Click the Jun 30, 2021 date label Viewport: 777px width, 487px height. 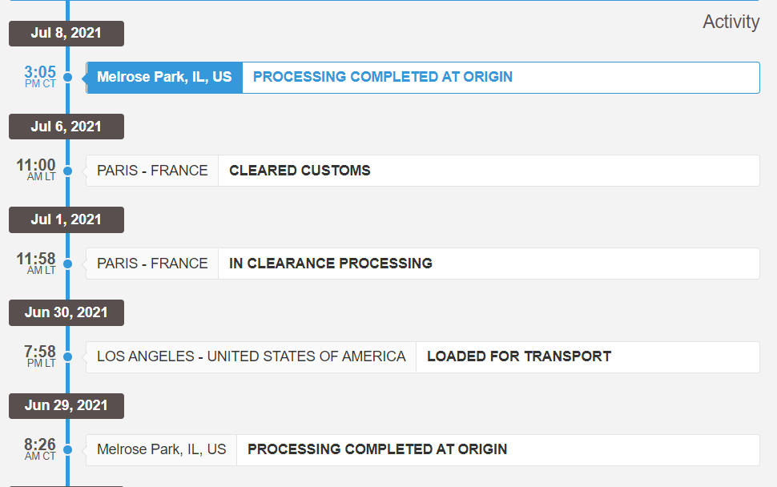tap(66, 312)
